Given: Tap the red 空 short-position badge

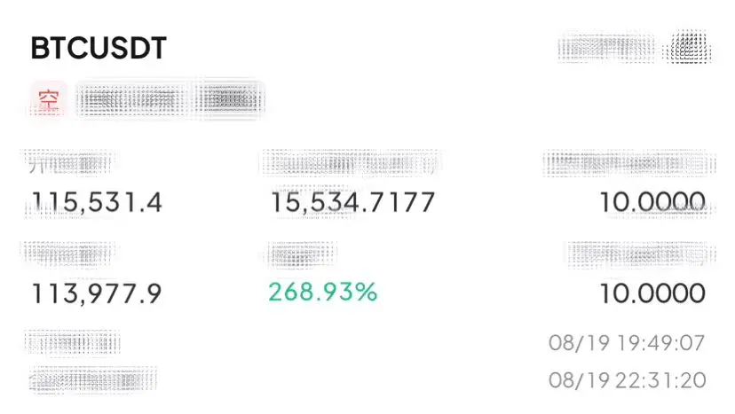Looking at the screenshot, I should [x=49, y=99].
